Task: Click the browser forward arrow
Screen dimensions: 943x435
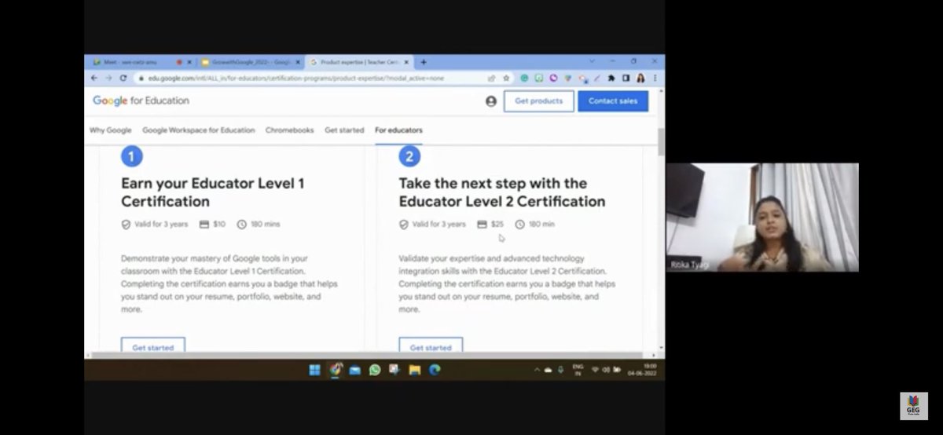Action: 108,78
